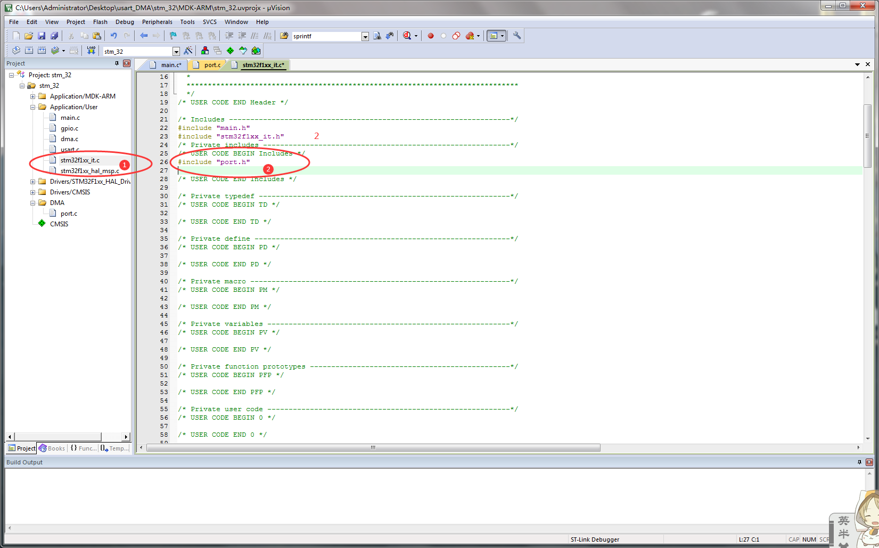
Task: Switch to the Func... panel tab
Action: [x=83, y=448]
